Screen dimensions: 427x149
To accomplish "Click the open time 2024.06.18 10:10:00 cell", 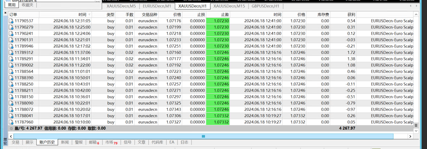I will click(72, 122).
